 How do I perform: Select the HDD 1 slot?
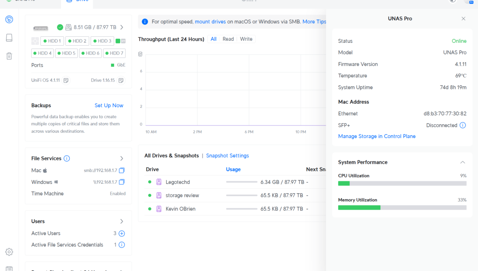tap(52, 41)
